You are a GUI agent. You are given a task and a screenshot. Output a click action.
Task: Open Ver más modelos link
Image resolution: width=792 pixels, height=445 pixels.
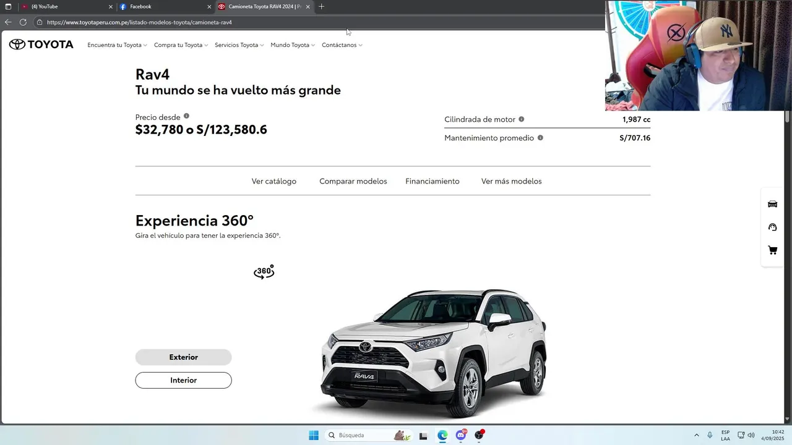click(x=512, y=181)
